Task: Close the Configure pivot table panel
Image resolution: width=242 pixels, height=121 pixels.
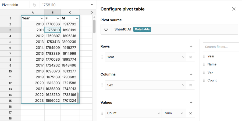Action: [x=234, y=9]
